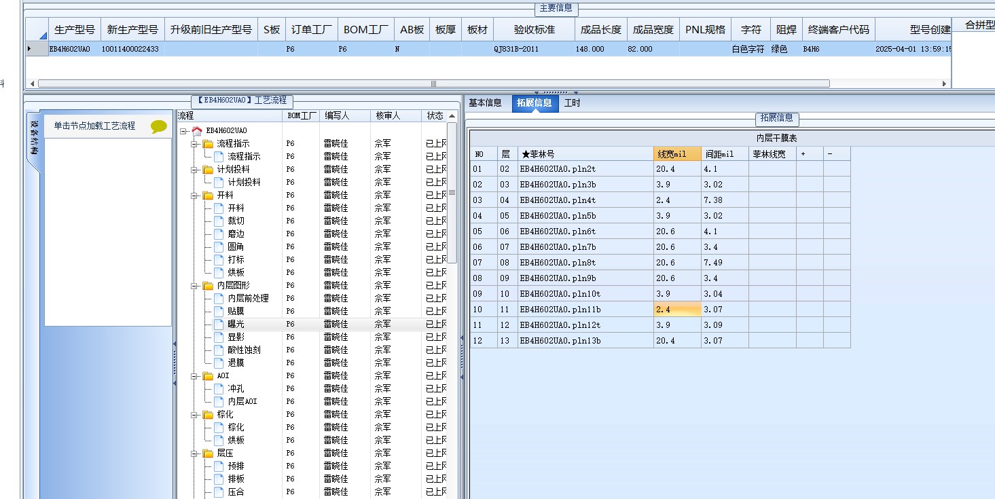Image resolution: width=995 pixels, height=499 pixels.
Task: Click the folder icon of 层压 group
Action: (x=208, y=454)
